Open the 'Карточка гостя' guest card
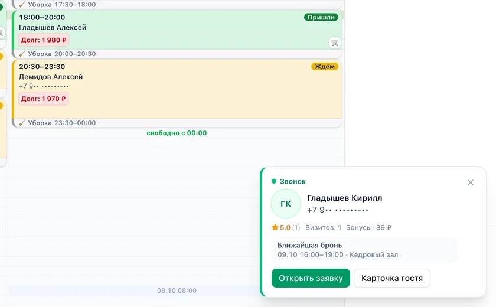 click(392, 278)
